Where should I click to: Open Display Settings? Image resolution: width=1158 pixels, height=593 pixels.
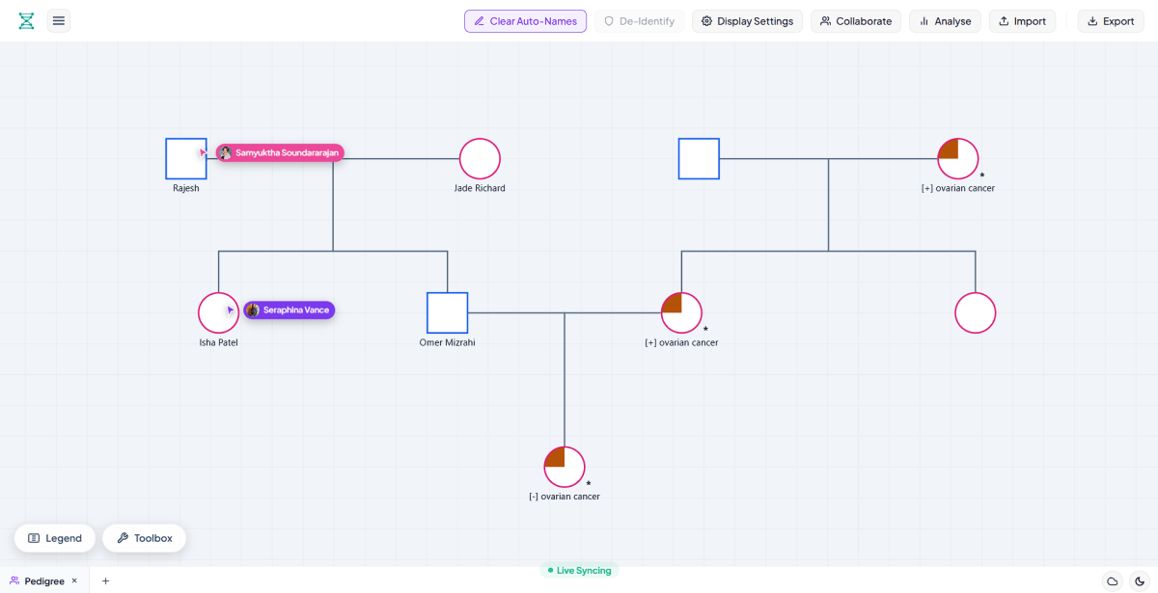747,21
